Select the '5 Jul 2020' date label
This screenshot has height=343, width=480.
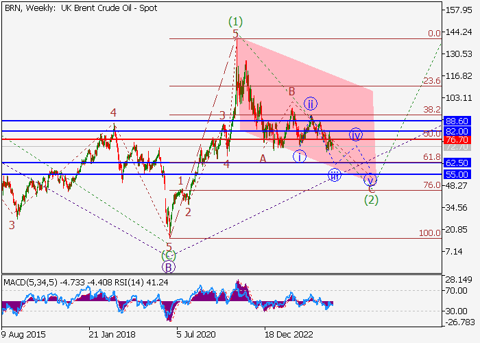196,334
